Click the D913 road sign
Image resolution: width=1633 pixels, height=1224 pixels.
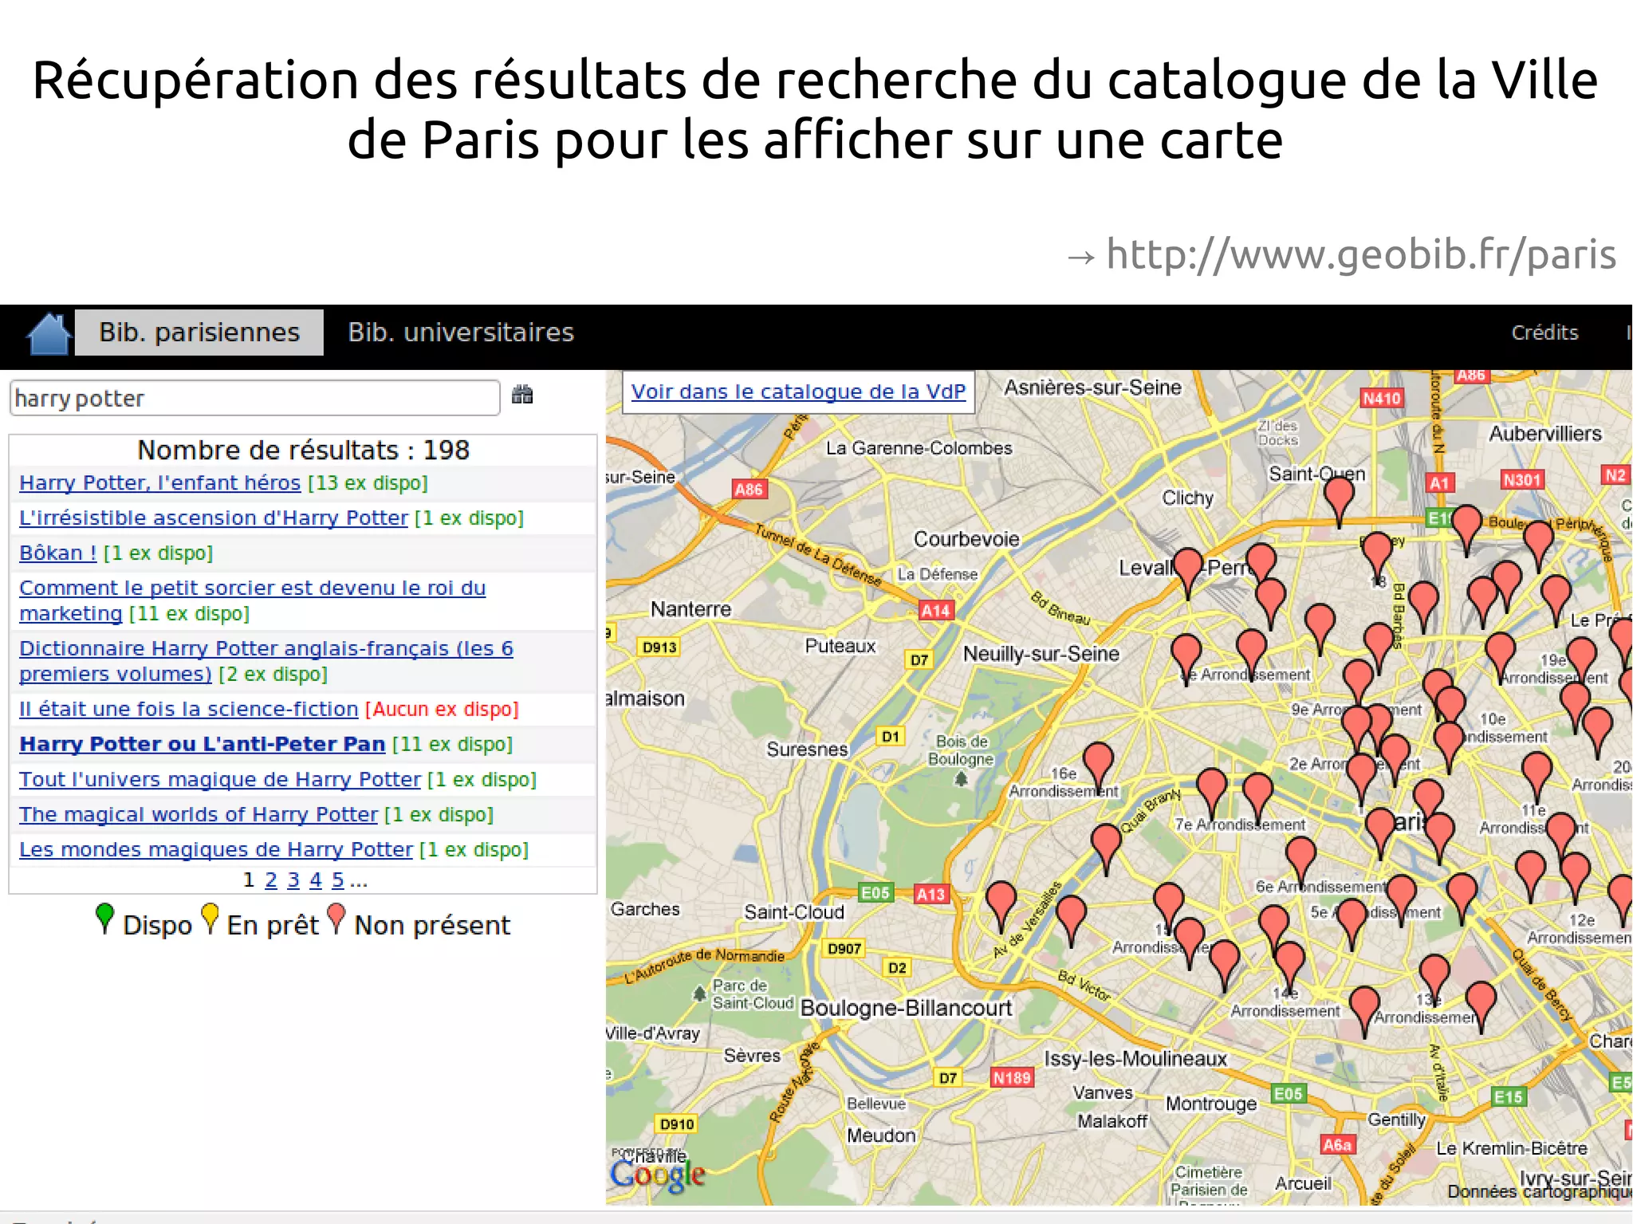(x=659, y=647)
